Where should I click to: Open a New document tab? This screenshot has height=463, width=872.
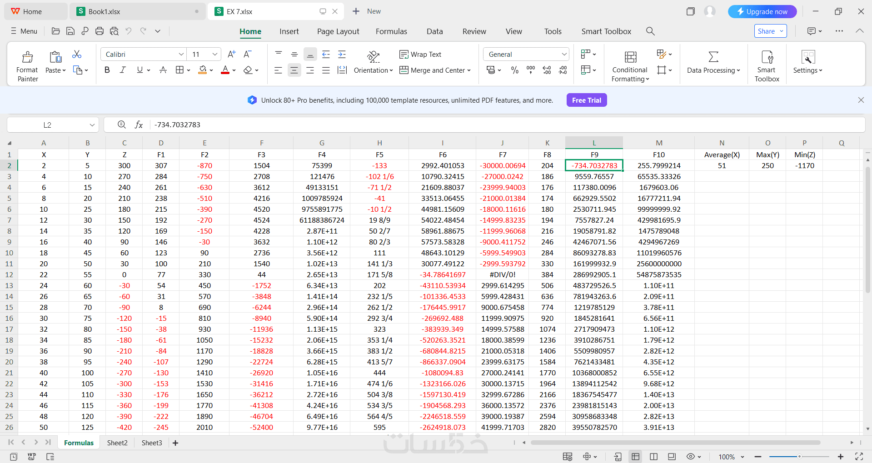[367, 11]
